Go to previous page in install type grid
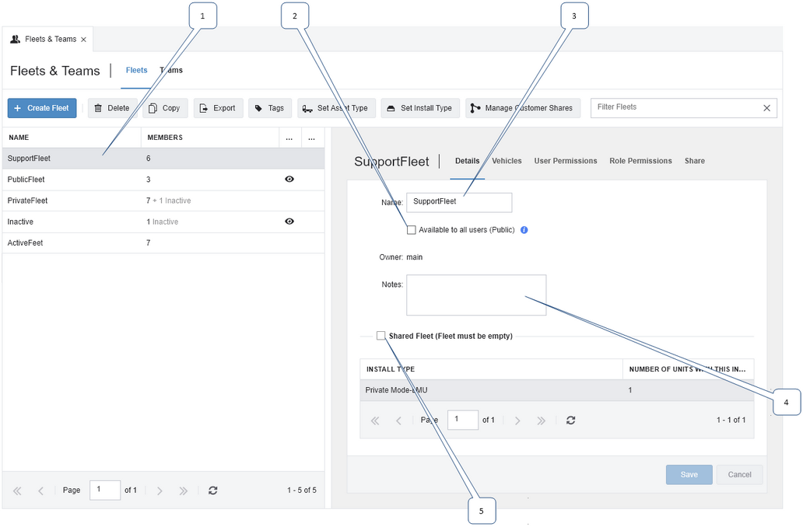Image resolution: width=803 pixels, height=527 pixels. [x=398, y=421]
